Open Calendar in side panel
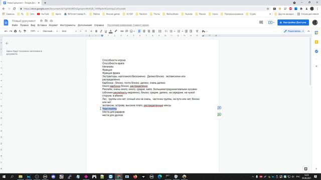Viewport: 321px width, 180px height. pos(316,32)
